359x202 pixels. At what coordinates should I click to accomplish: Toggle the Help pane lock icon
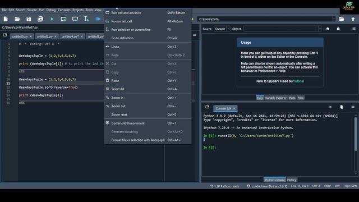[x=338, y=29]
